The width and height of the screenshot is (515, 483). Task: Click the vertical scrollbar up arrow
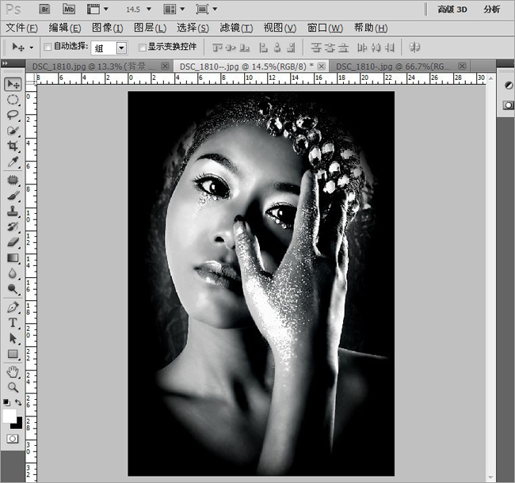click(490, 78)
